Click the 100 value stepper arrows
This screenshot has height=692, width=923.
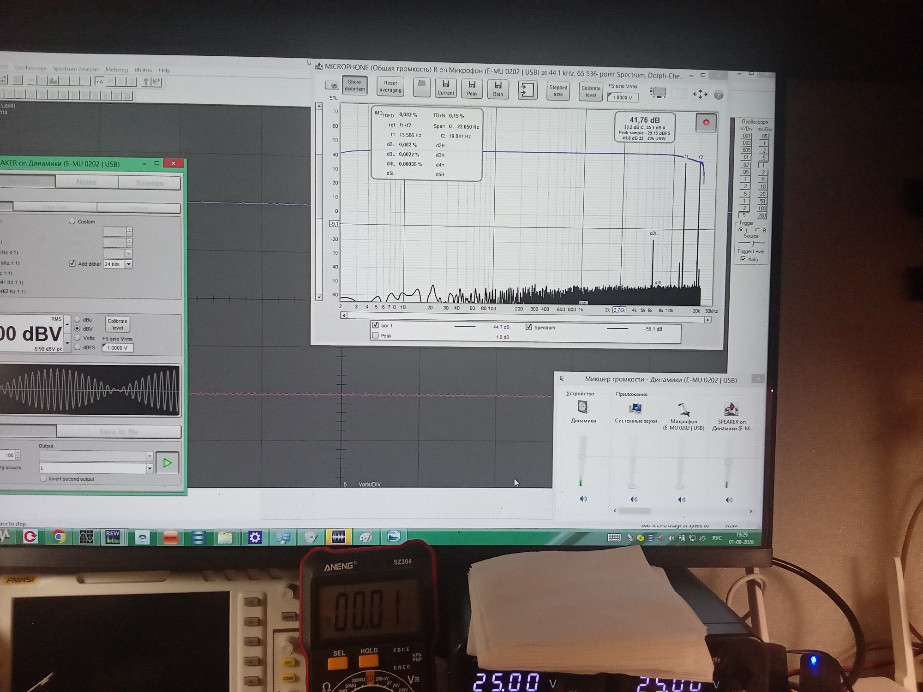tap(18, 455)
